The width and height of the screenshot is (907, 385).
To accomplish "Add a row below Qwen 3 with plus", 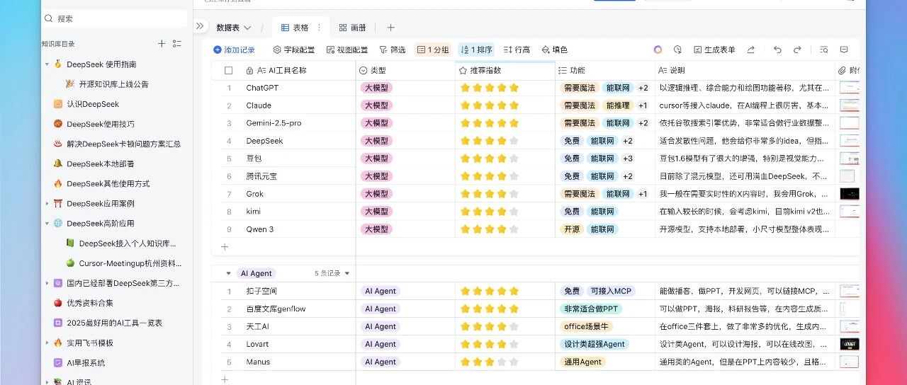I will pos(225,247).
